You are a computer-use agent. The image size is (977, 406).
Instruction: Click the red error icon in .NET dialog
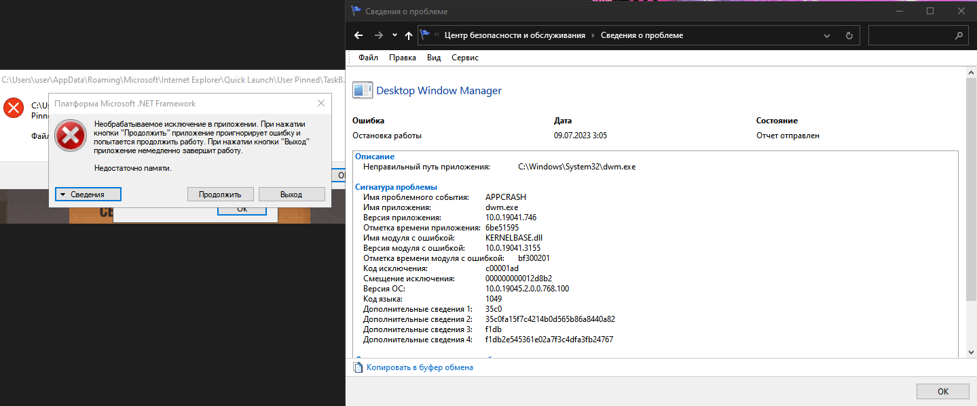click(x=71, y=136)
